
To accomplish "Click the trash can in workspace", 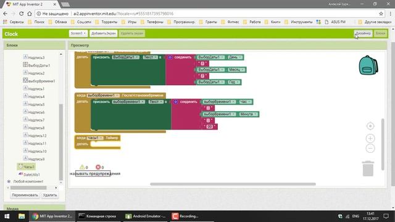I will [368, 168].
